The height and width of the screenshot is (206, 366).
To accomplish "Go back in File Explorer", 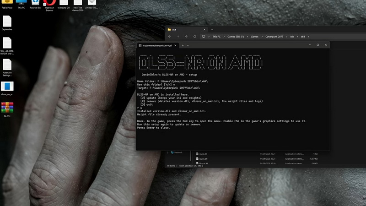I will click(x=169, y=37).
